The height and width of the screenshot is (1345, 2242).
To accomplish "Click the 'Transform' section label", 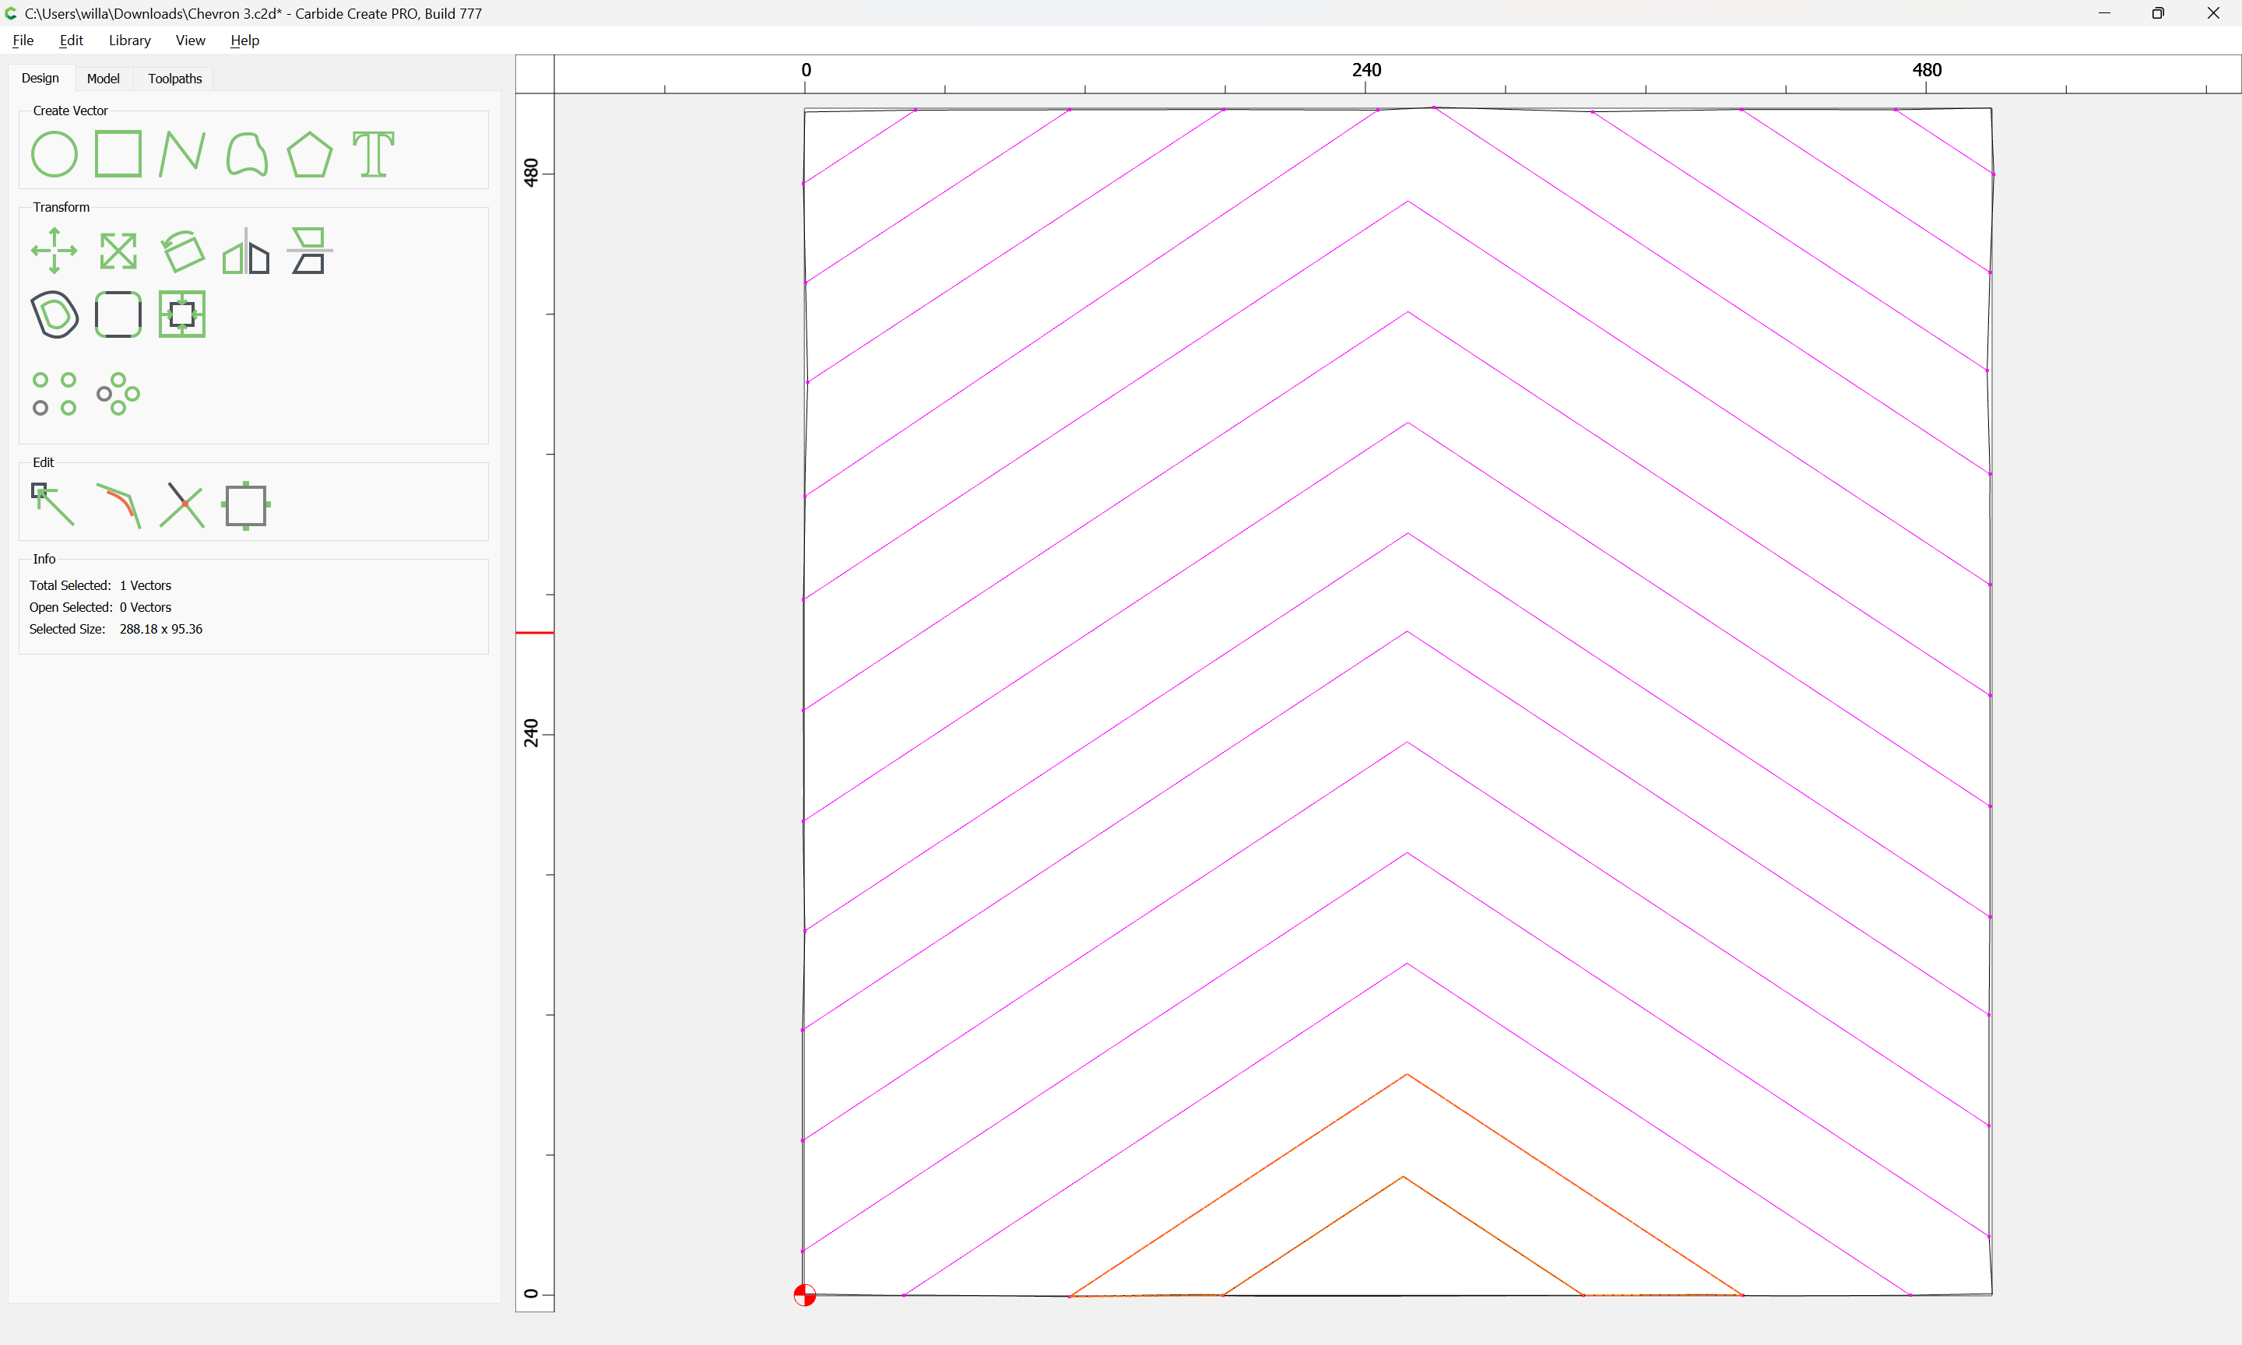I will pos(61,208).
